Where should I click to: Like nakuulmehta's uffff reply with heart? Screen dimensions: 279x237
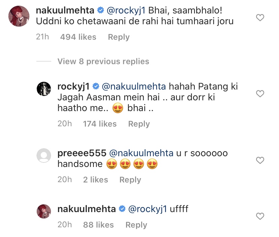pos(260,216)
